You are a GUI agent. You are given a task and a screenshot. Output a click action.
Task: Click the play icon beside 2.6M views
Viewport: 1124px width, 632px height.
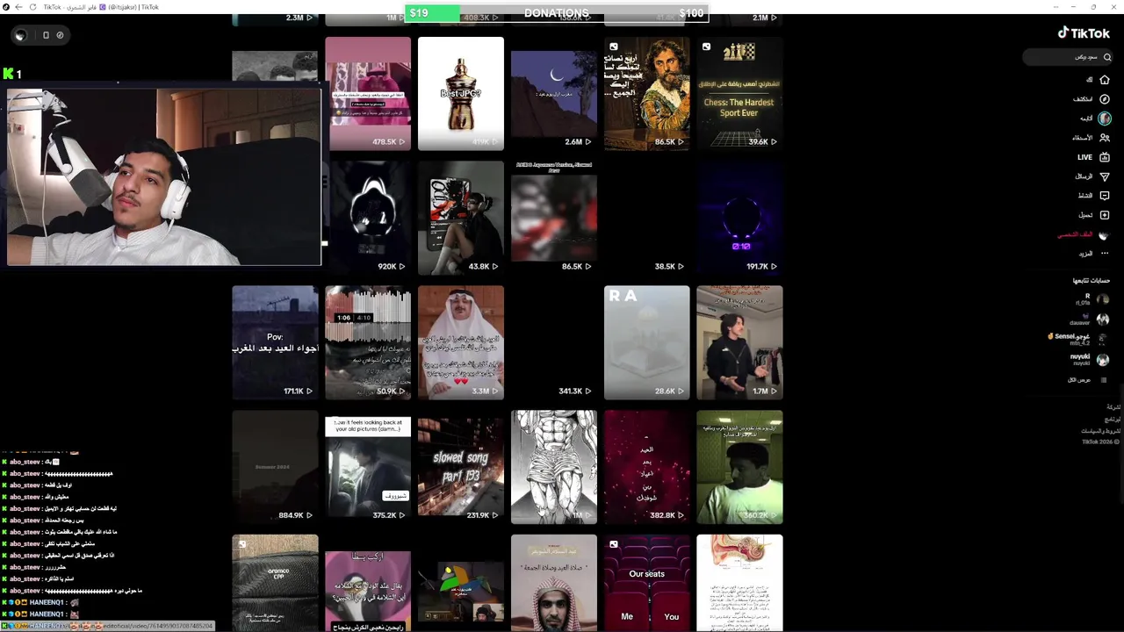pos(588,141)
